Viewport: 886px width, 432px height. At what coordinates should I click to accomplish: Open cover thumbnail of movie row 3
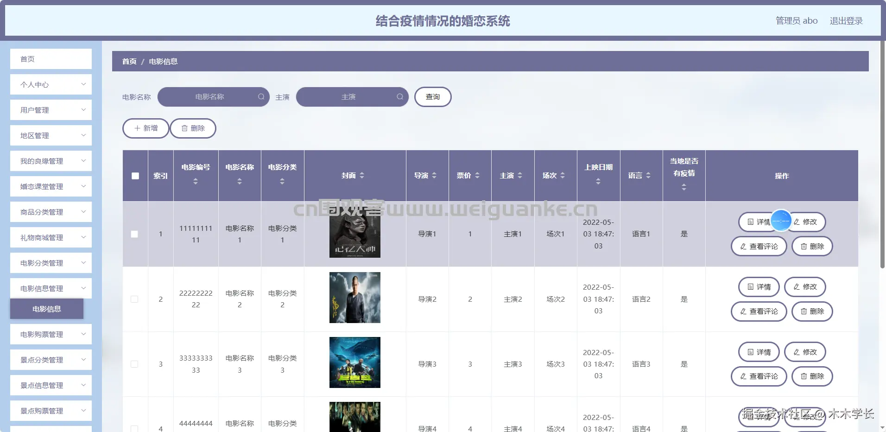[355, 362]
